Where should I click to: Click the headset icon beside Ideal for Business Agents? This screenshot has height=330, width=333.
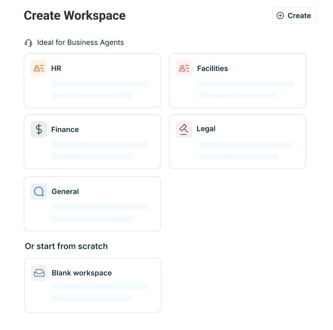(28, 43)
